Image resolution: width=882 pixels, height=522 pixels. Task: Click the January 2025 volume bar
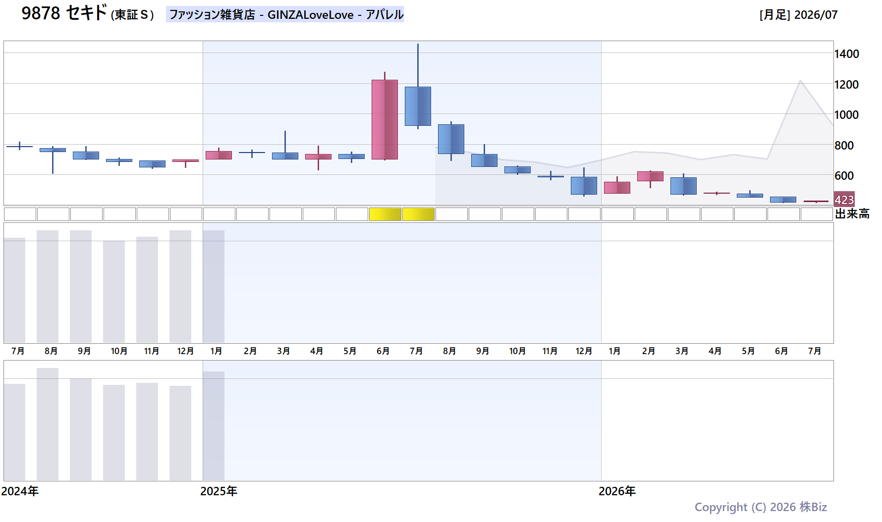coord(214,286)
